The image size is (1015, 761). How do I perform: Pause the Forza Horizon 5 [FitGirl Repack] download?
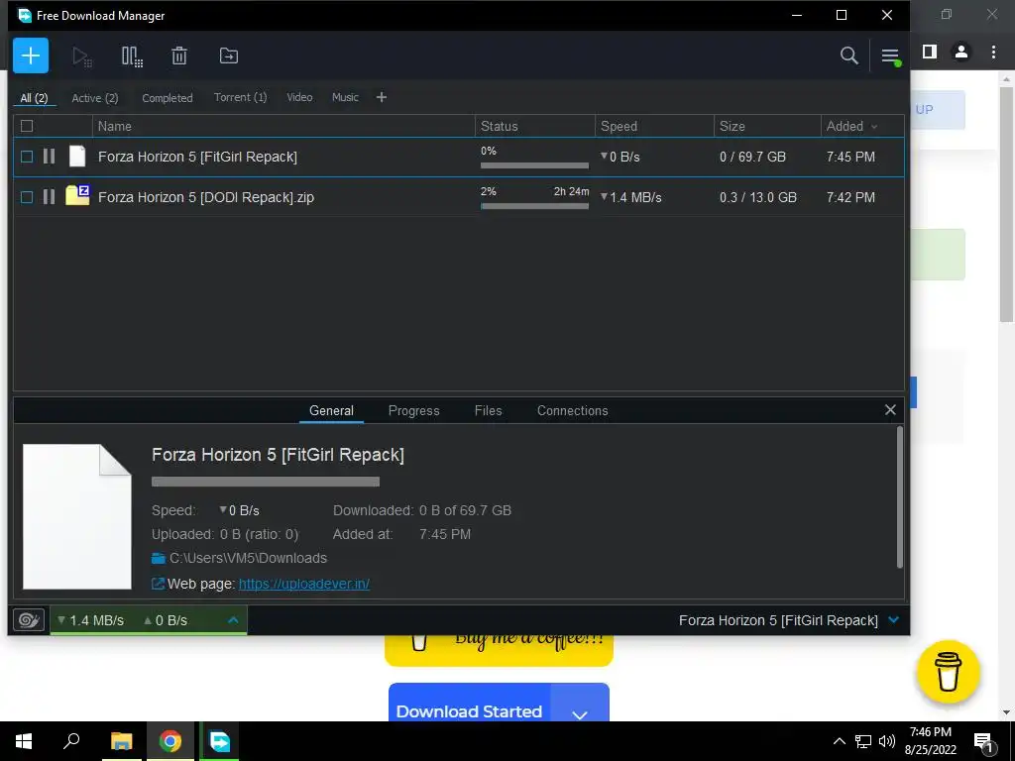coord(49,157)
